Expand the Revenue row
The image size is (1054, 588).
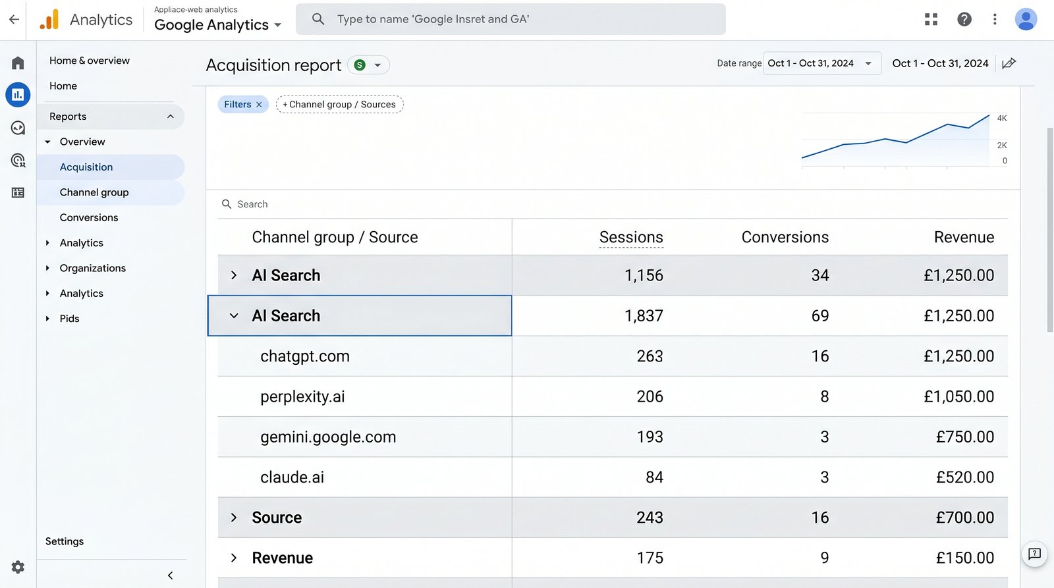pyautogui.click(x=234, y=558)
